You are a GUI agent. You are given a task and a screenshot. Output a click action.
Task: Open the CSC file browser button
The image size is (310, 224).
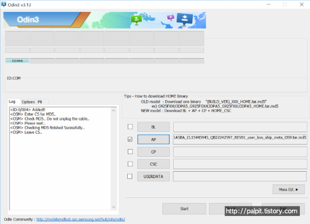pyautogui.click(x=153, y=164)
